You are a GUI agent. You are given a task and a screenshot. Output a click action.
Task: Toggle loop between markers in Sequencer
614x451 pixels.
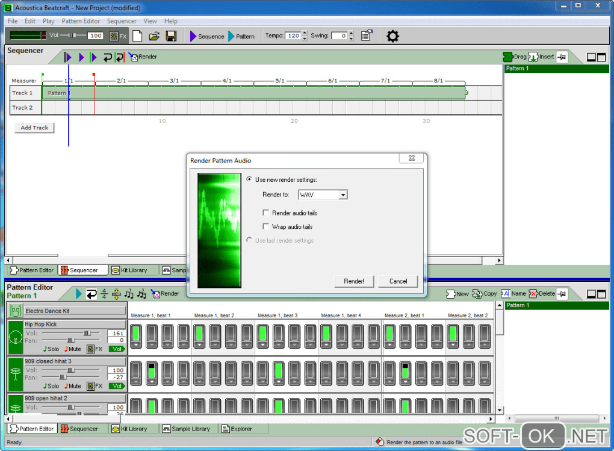pos(120,57)
